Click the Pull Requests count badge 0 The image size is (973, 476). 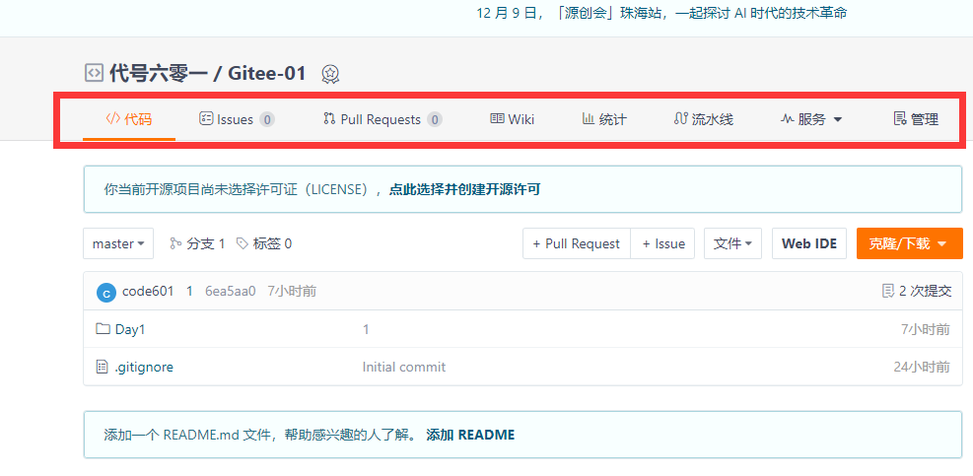coord(435,120)
